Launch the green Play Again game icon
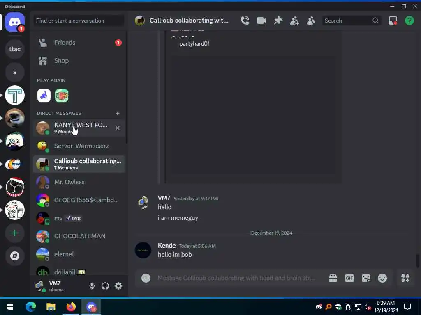This screenshot has width=421, height=315. (62, 96)
